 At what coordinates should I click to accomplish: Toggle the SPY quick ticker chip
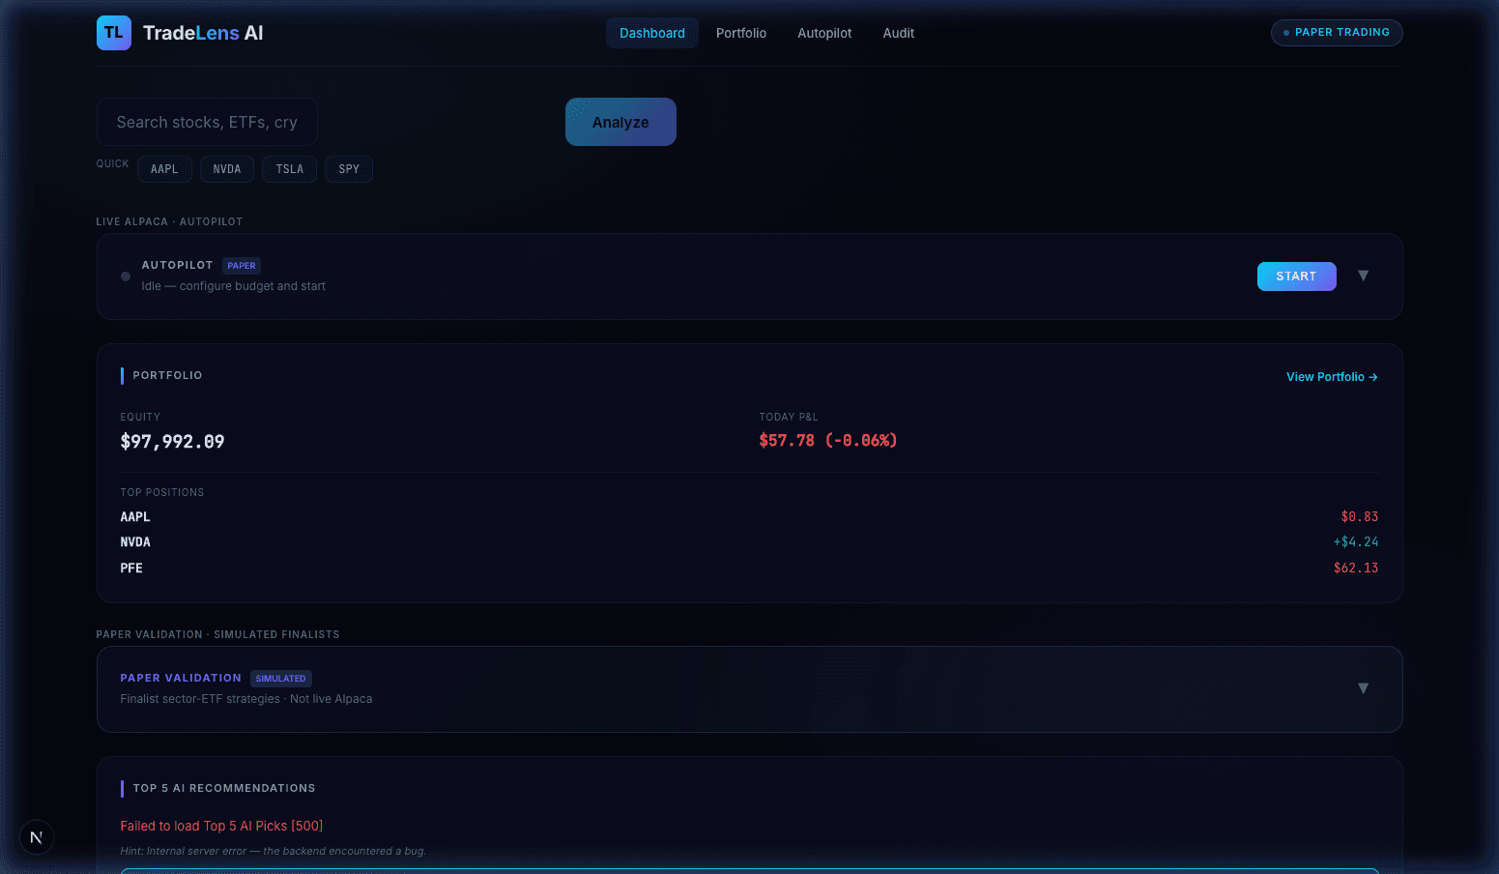(x=349, y=168)
